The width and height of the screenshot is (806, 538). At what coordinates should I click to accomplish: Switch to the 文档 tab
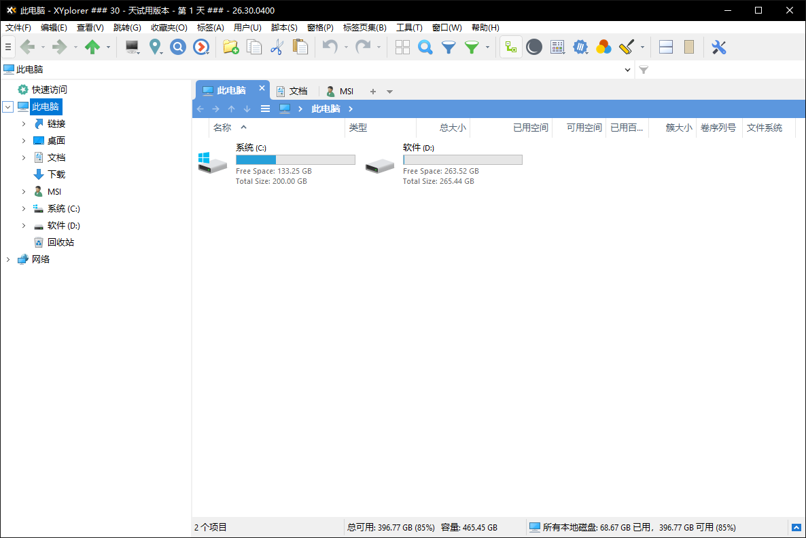(292, 92)
